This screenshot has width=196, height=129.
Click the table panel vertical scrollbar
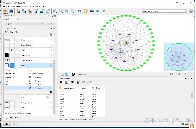192,96
